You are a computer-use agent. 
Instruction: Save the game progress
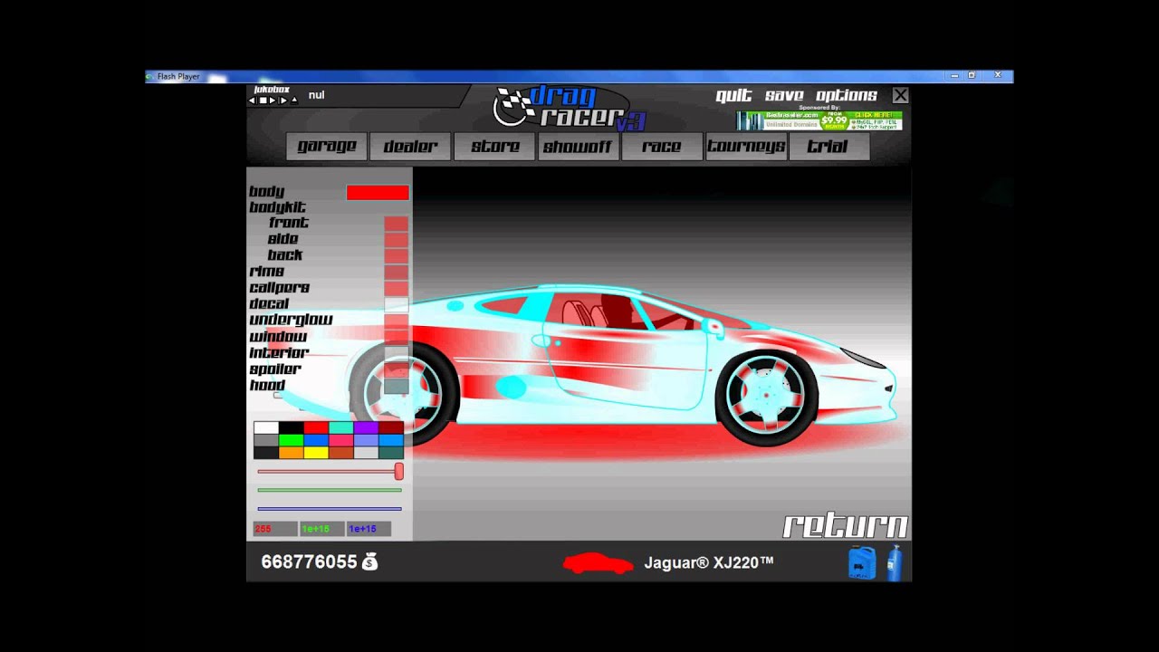(x=784, y=96)
